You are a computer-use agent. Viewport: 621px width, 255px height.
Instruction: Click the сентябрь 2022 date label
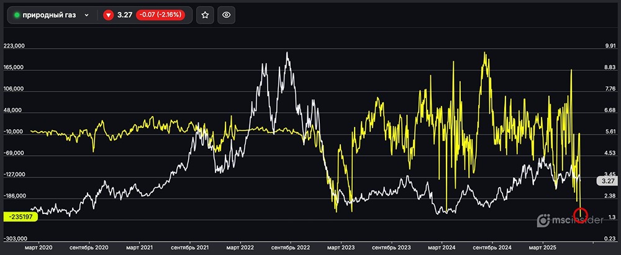pyautogui.click(x=290, y=248)
